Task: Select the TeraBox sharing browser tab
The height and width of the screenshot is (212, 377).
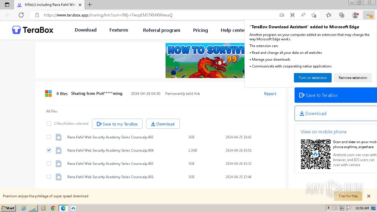Action: click(49, 5)
